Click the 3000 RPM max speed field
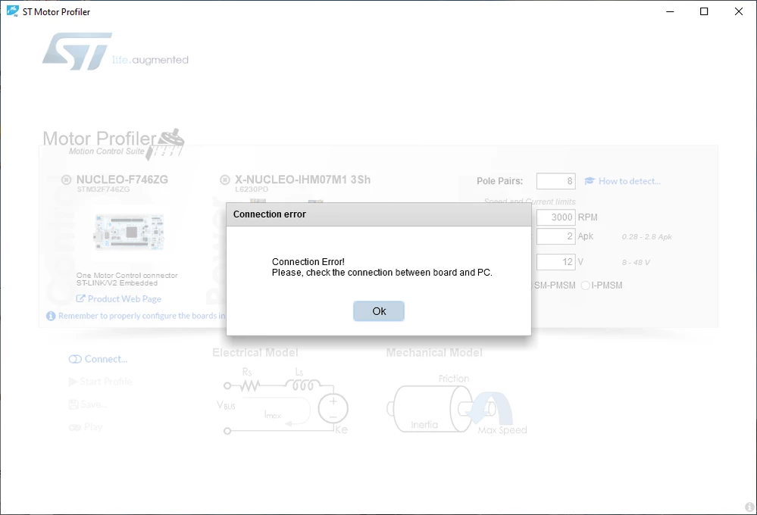Screen dimensions: 757x515 point(555,217)
